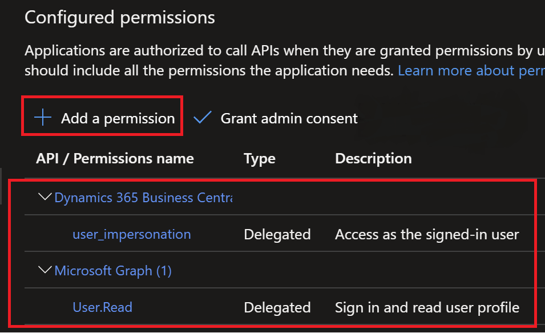Collapse the Microsoft Graph chevron
The image size is (545, 333).
(44, 270)
